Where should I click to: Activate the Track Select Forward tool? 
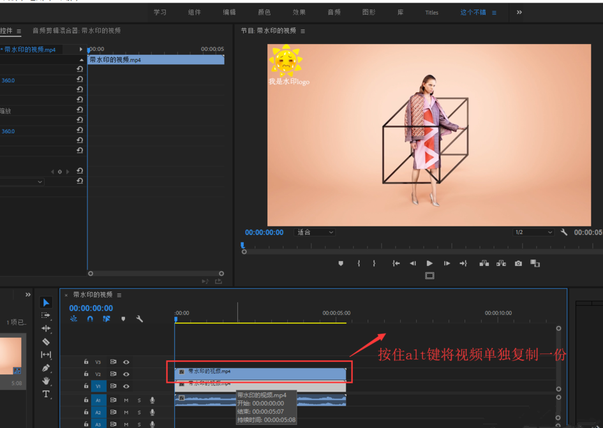coord(46,315)
